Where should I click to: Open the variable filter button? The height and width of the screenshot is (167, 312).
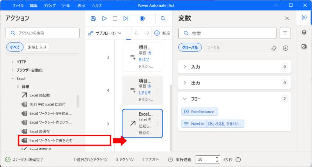pyautogui.click(x=285, y=33)
